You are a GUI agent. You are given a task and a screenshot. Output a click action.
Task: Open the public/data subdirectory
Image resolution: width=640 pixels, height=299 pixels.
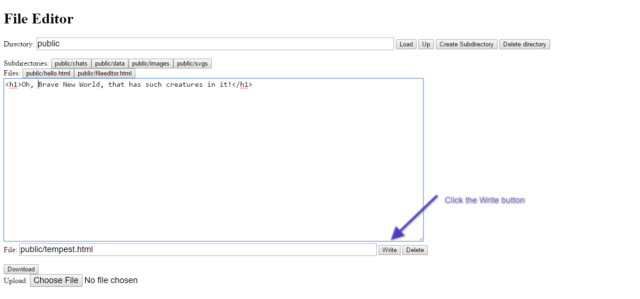click(110, 63)
